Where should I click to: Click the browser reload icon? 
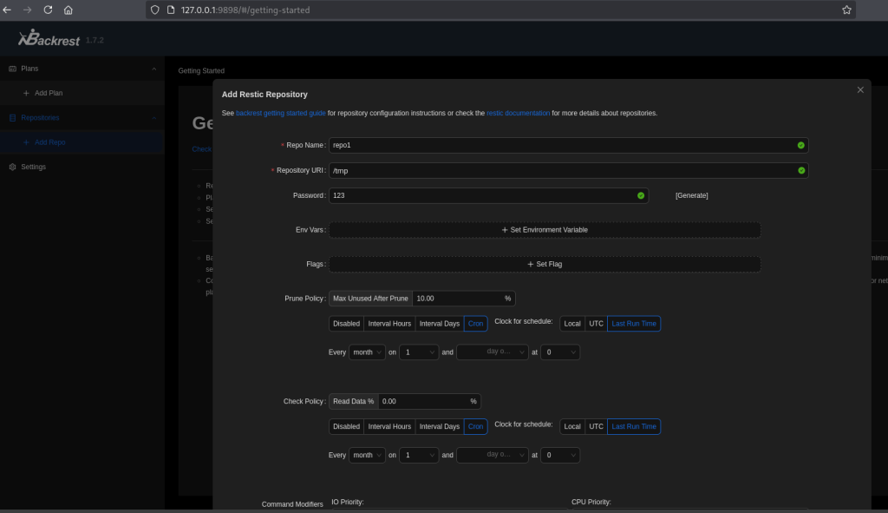pyautogui.click(x=48, y=10)
